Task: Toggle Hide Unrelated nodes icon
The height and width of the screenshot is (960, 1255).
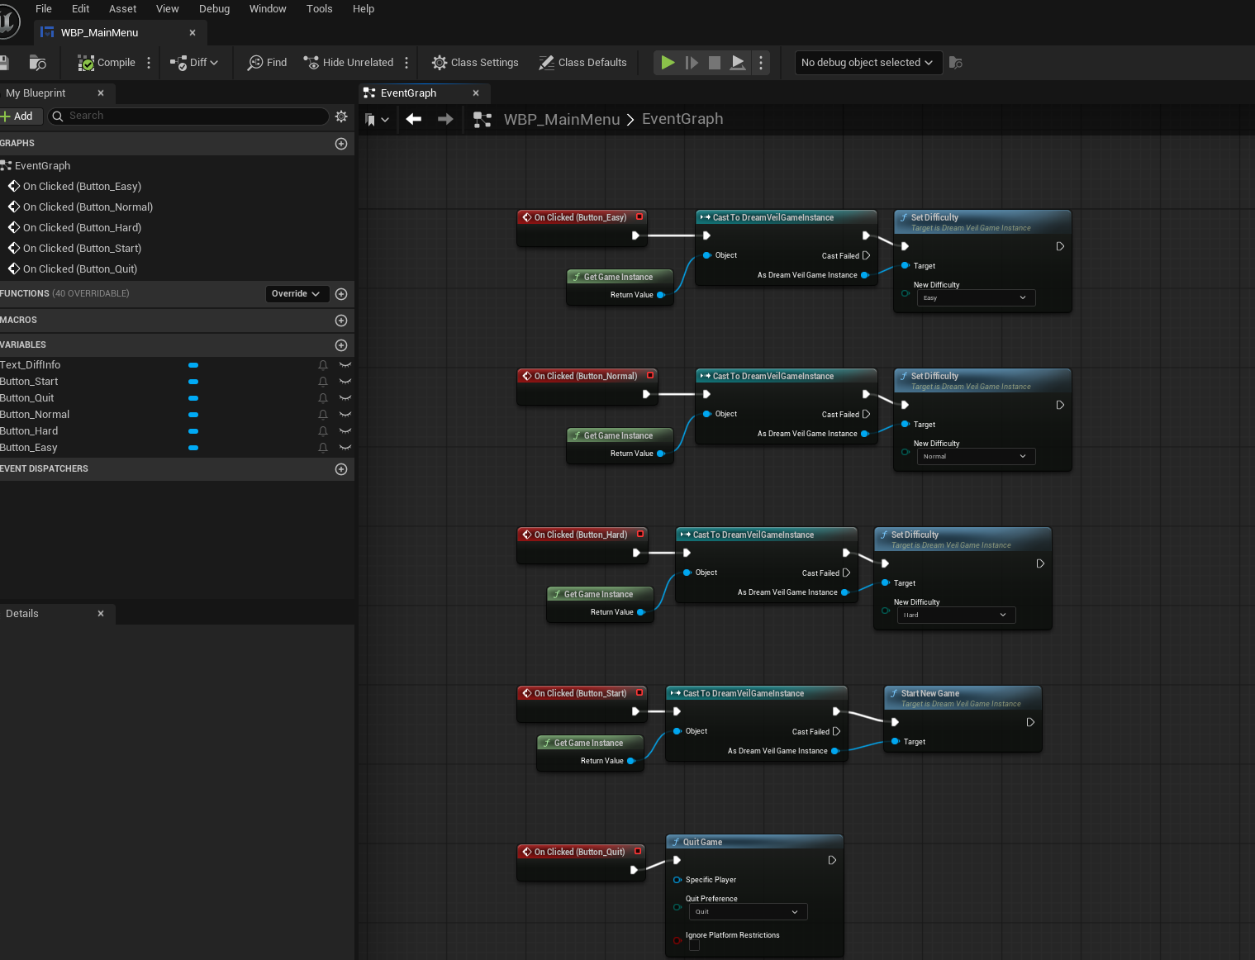Action: click(311, 63)
